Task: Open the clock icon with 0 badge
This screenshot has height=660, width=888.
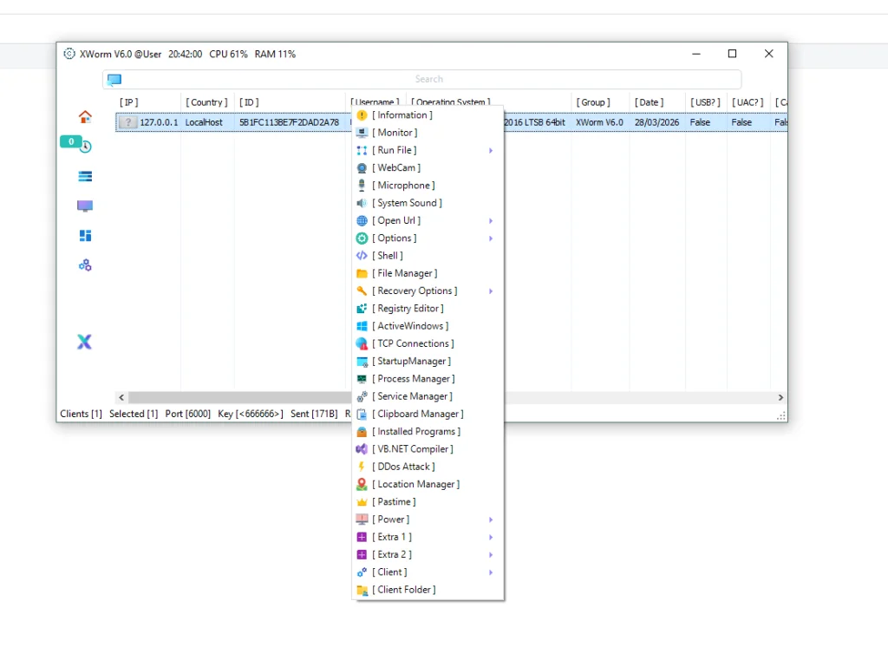Action: [x=85, y=147]
